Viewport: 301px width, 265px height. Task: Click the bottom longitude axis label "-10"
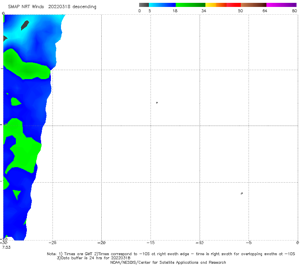click(199, 243)
